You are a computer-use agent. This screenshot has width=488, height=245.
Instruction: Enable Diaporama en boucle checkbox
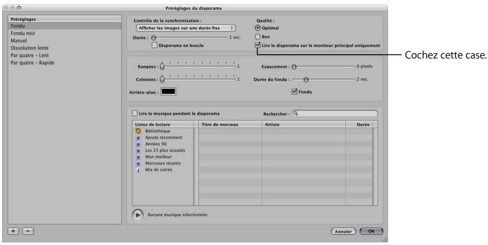pos(154,45)
